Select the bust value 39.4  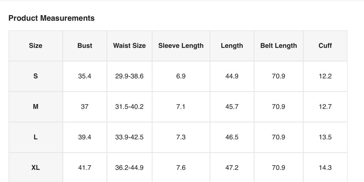85,137
